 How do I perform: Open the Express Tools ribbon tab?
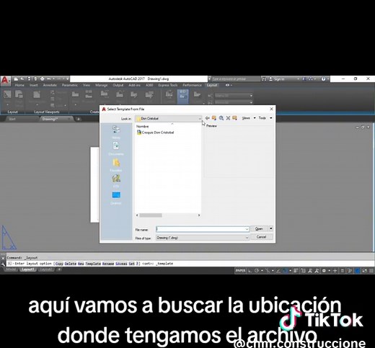168,85
